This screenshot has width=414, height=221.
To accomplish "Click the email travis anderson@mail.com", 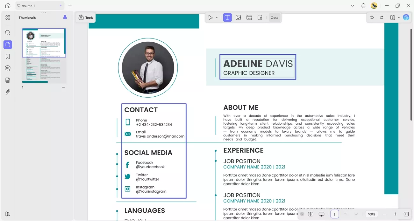I will pyautogui.click(x=160, y=136).
